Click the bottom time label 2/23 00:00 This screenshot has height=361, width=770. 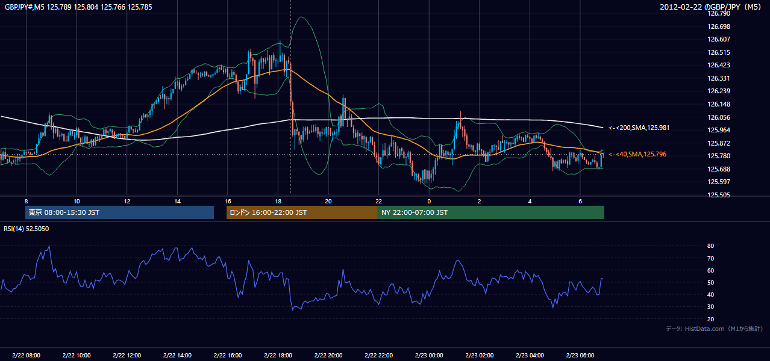click(429, 356)
